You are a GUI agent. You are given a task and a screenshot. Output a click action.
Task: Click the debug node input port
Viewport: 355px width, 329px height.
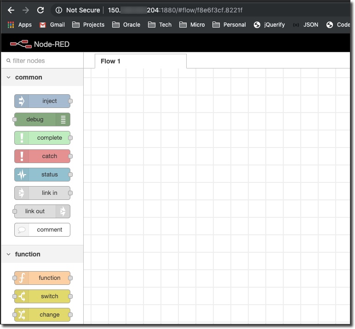(x=15, y=119)
